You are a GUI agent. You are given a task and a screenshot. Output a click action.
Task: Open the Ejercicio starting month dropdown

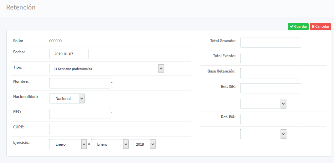pos(68,144)
